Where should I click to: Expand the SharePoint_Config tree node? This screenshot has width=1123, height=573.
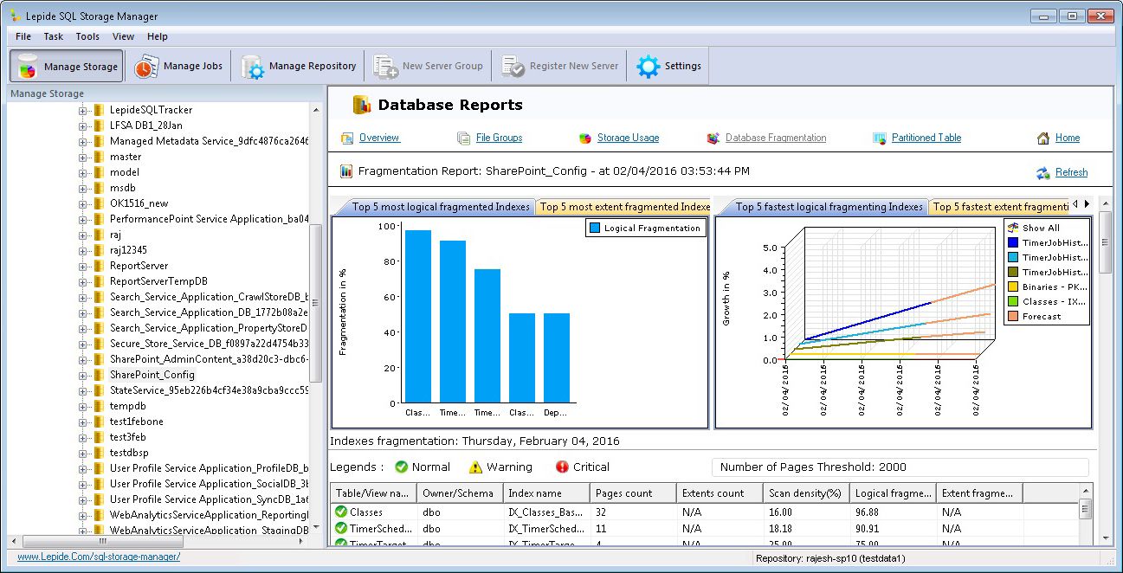click(x=83, y=375)
